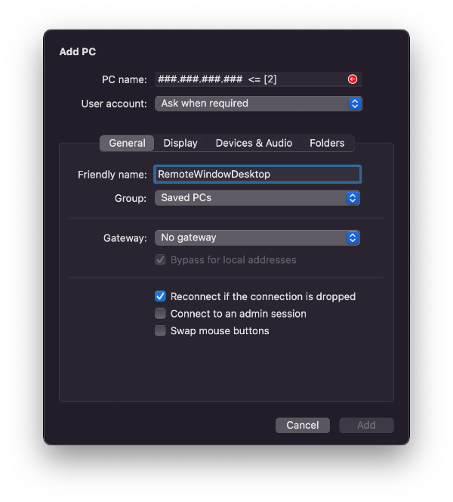Switch to the Display tab

[180, 143]
